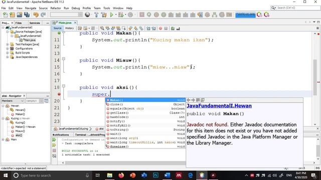
Task: Click error marker on line 19
Action: tap(59, 94)
